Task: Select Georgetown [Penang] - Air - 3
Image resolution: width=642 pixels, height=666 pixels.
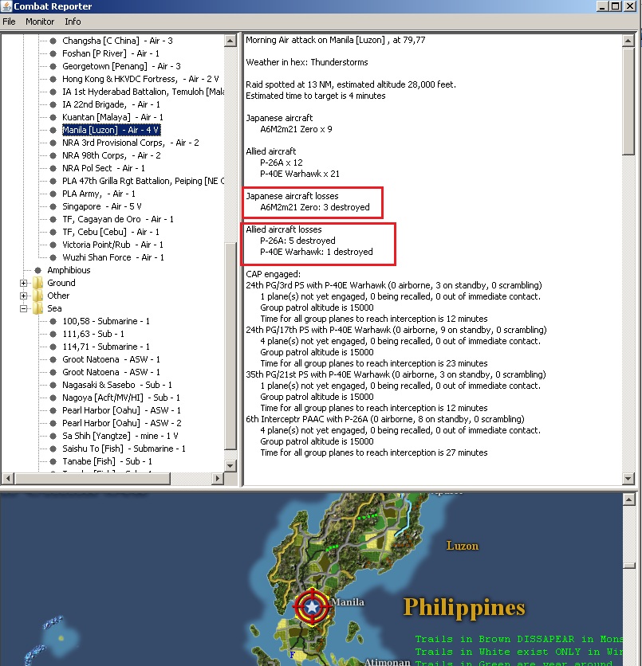Action: coord(121,66)
